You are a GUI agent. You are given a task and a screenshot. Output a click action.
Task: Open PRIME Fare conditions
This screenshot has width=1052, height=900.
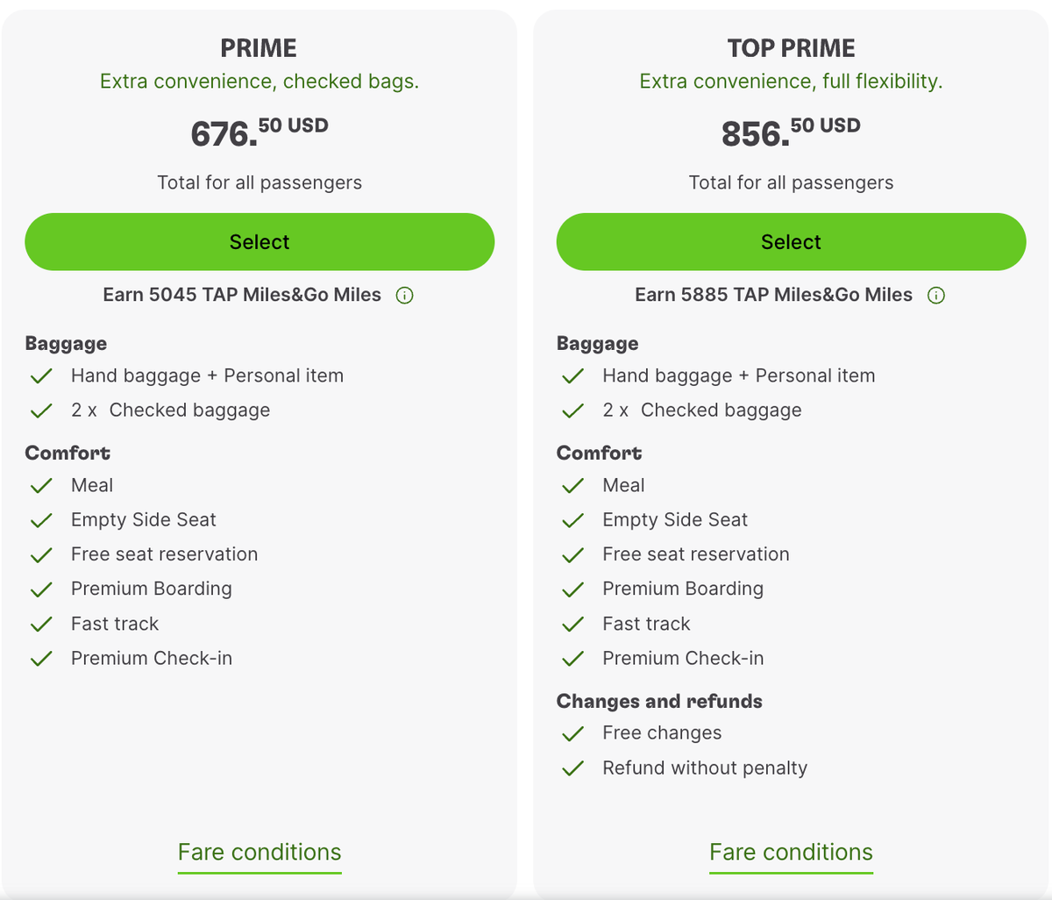(259, 852)
